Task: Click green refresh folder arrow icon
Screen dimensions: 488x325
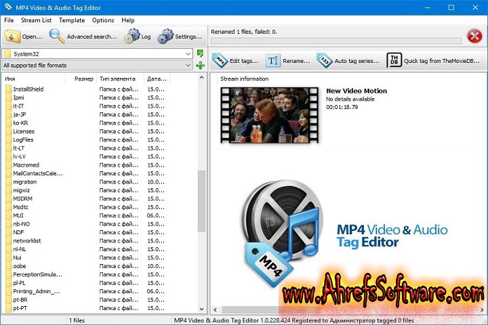Action: click(x=200, y=53)
